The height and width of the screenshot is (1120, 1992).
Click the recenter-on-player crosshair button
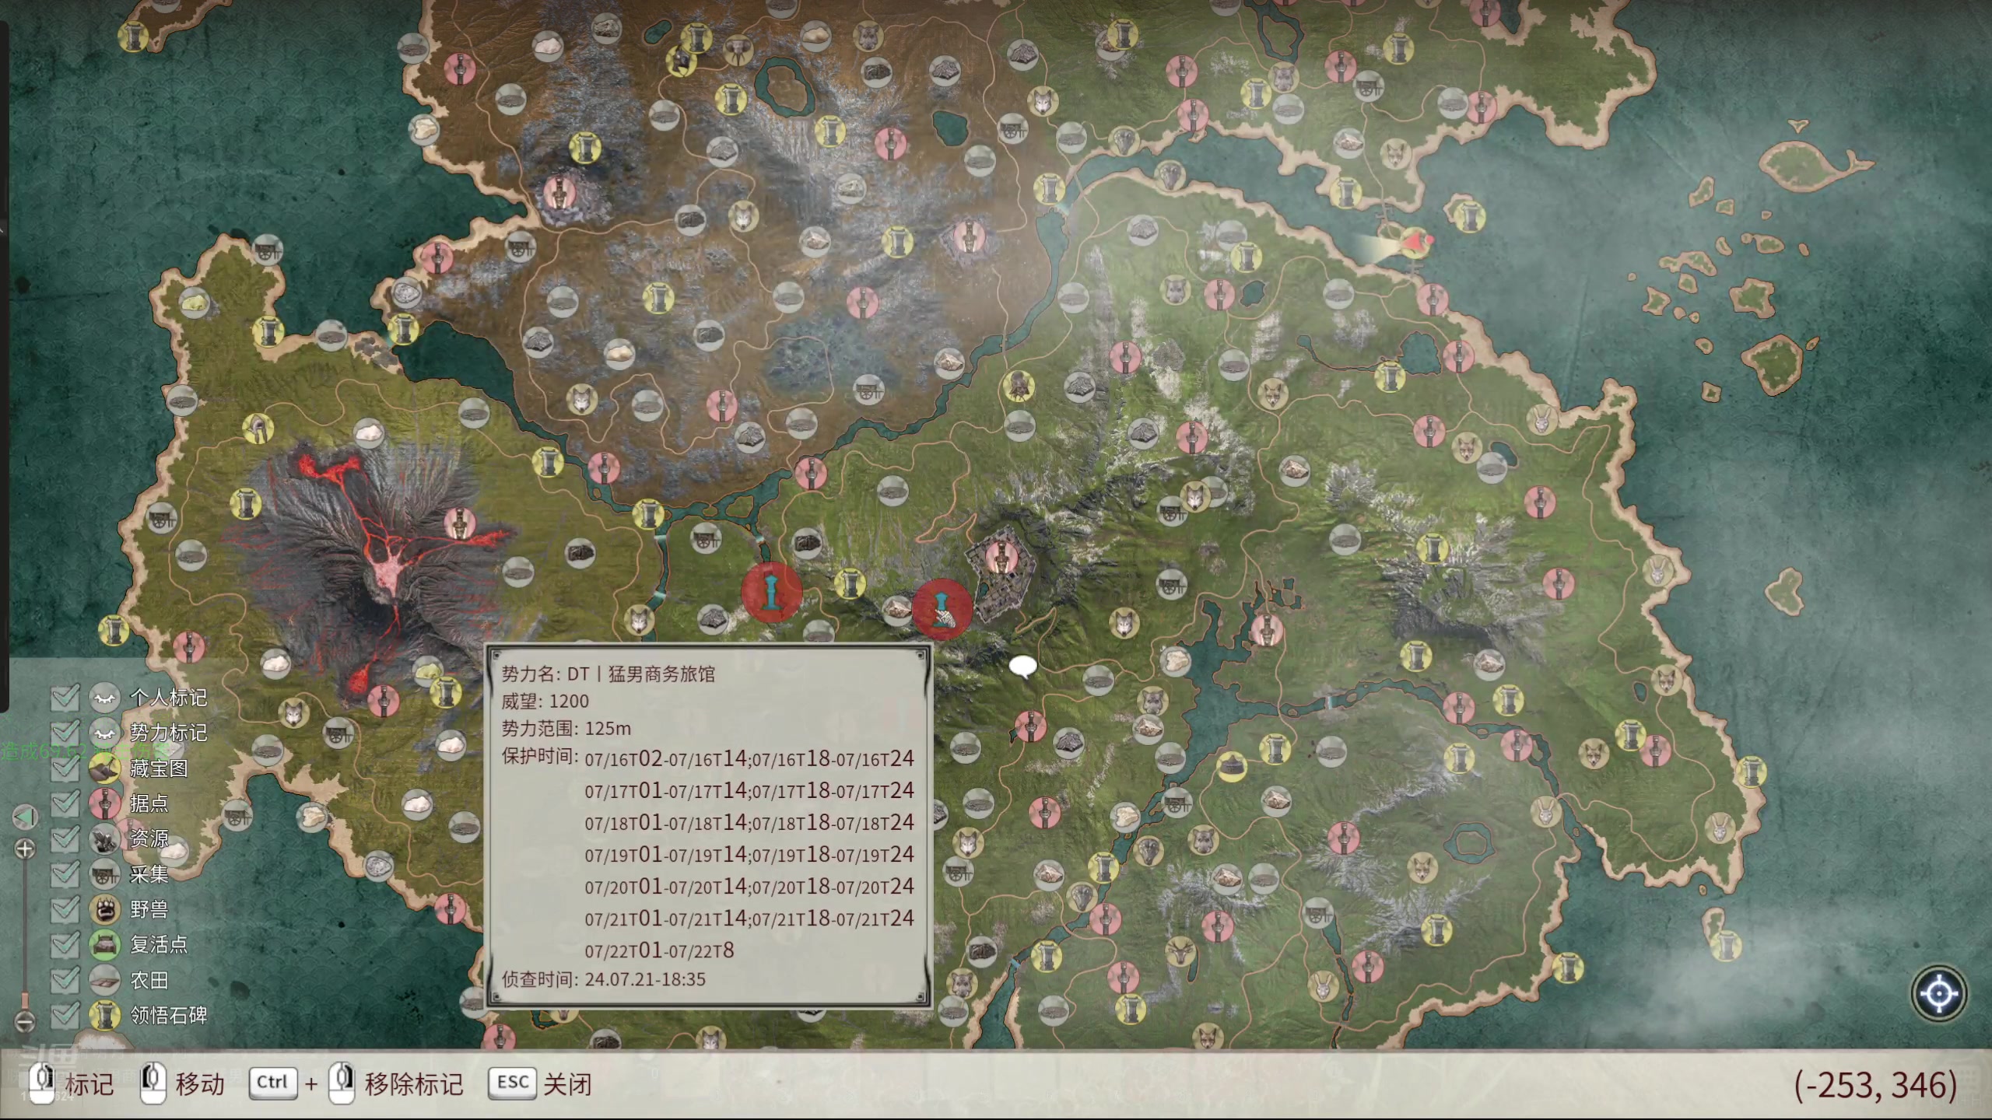1938,994
